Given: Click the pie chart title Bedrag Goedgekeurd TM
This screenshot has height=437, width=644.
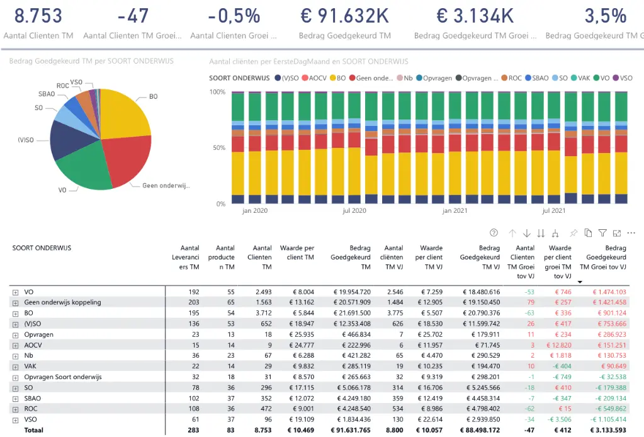Looking at the screenshot, I should tap(91, 61).
